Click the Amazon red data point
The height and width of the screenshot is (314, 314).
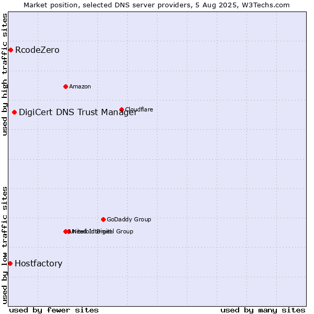[65, 86]
